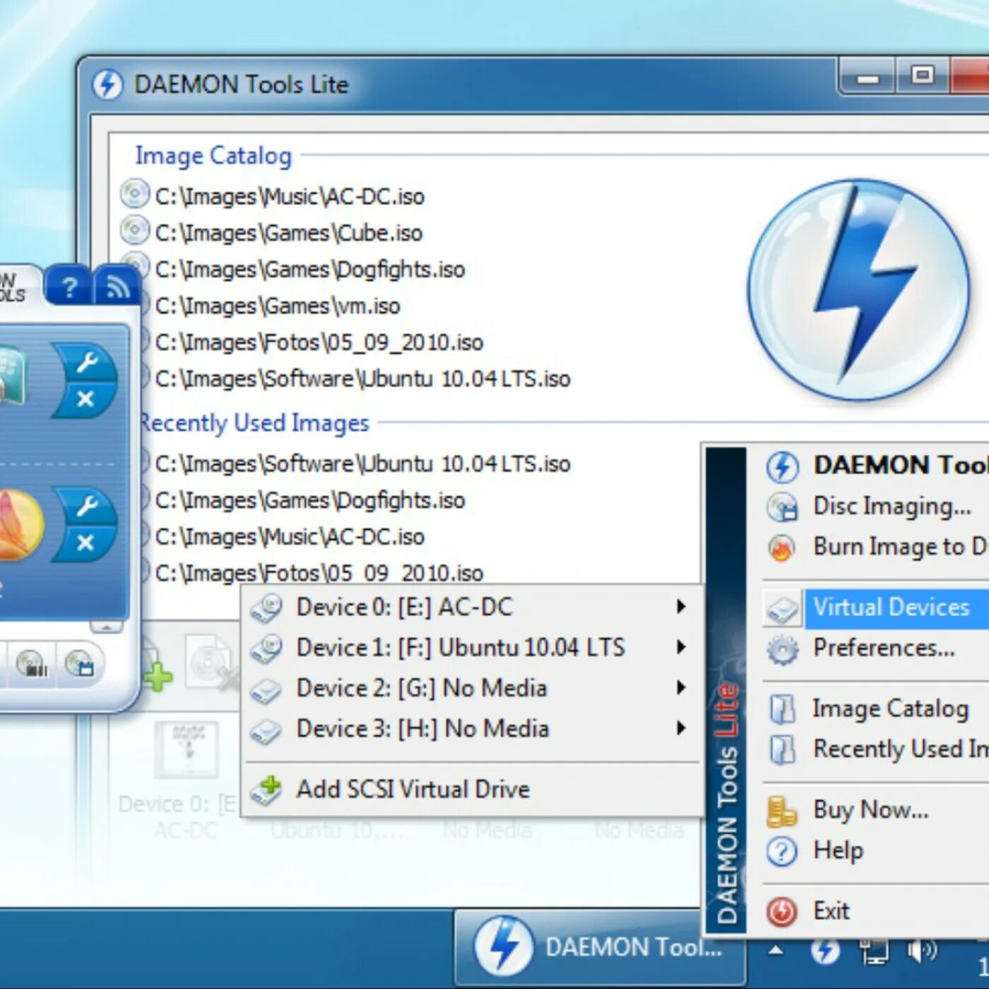The height and width of the screenshot is (989, 989).
Task: Click the Buy Now coins icon
Action: [782, 811]
